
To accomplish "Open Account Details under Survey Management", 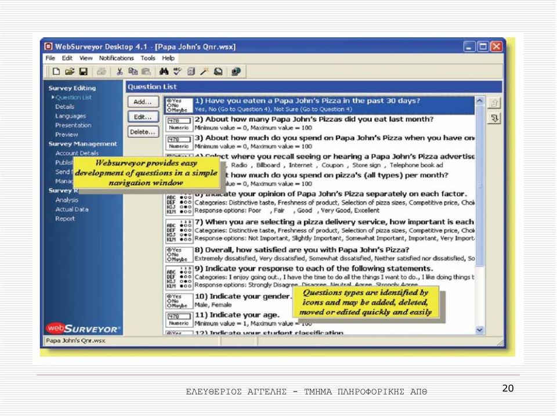I will click(x=77, y=153).
